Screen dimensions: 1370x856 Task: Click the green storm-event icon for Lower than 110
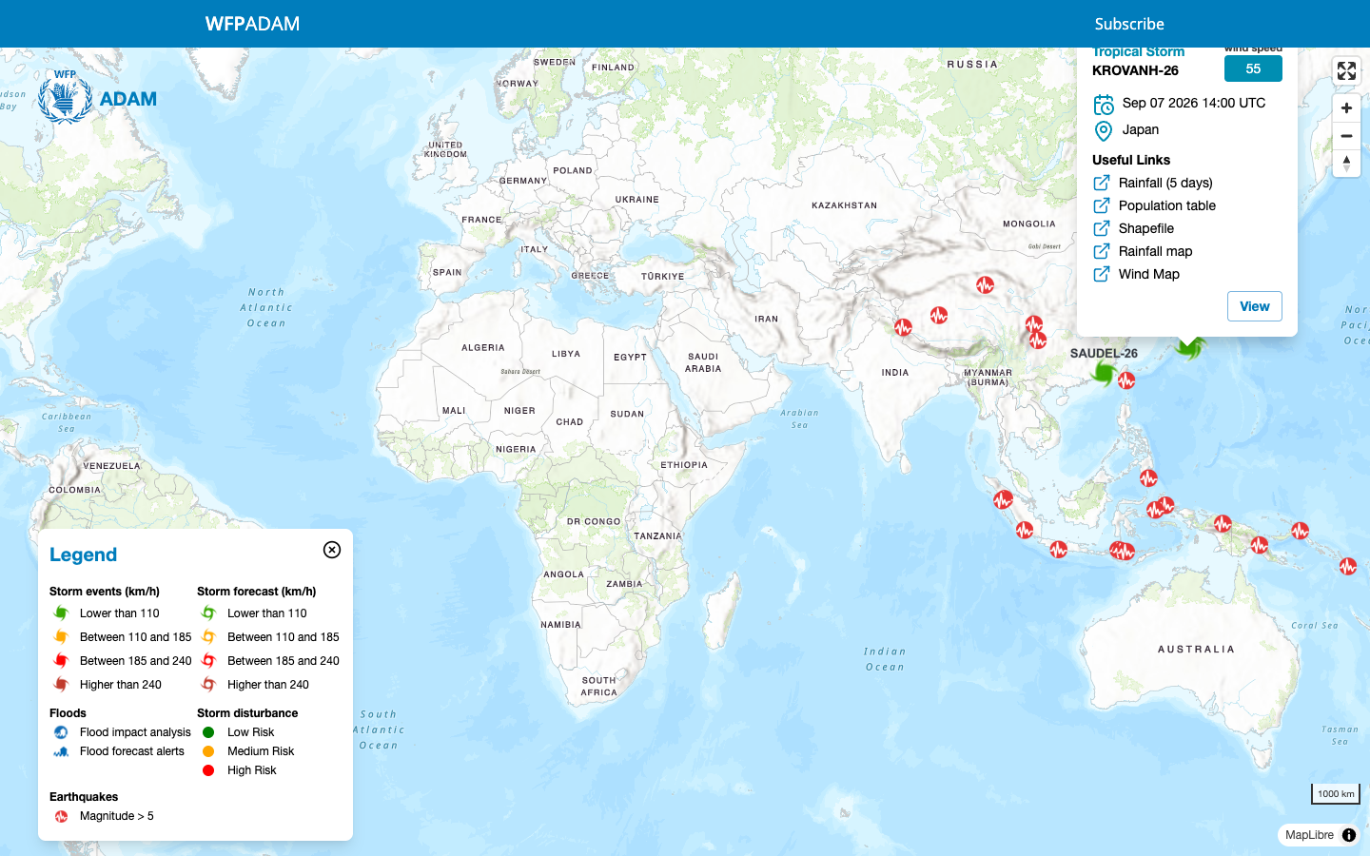61,613
